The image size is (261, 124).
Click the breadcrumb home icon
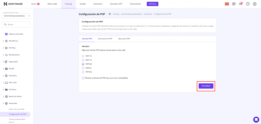tap(110, 14)
